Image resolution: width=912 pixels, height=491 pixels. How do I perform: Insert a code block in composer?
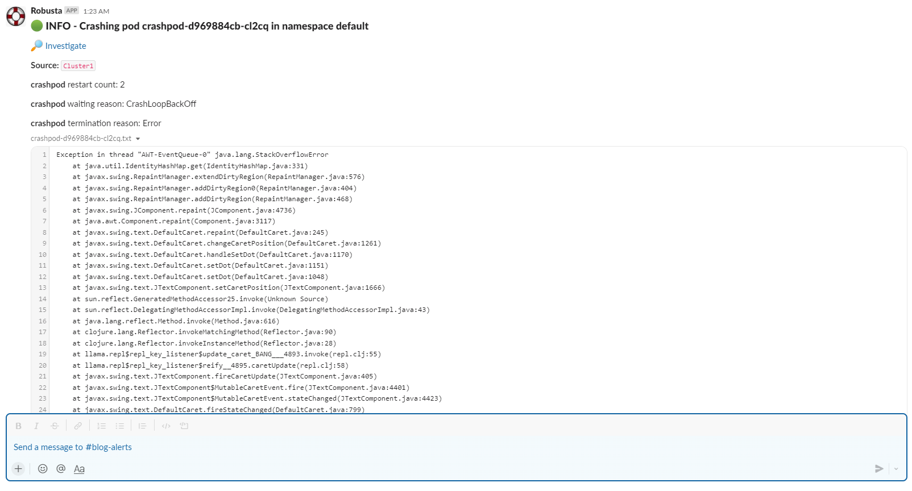tap(184, 426)
